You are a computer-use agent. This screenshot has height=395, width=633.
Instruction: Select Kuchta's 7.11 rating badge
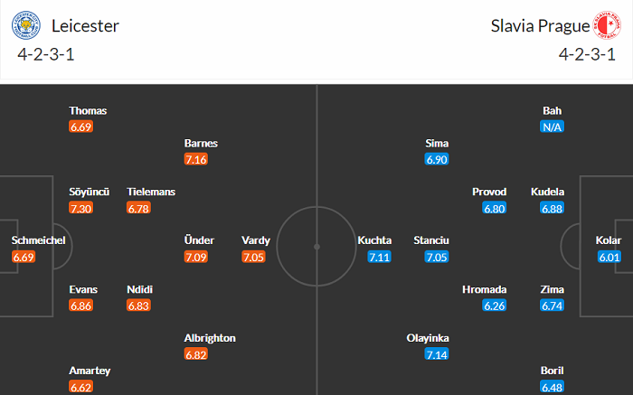click(x=379, y=258)
